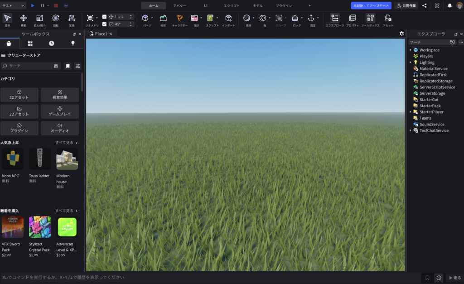Expand the Lighting tree node

pyautogui.click(x=411, y=63)
